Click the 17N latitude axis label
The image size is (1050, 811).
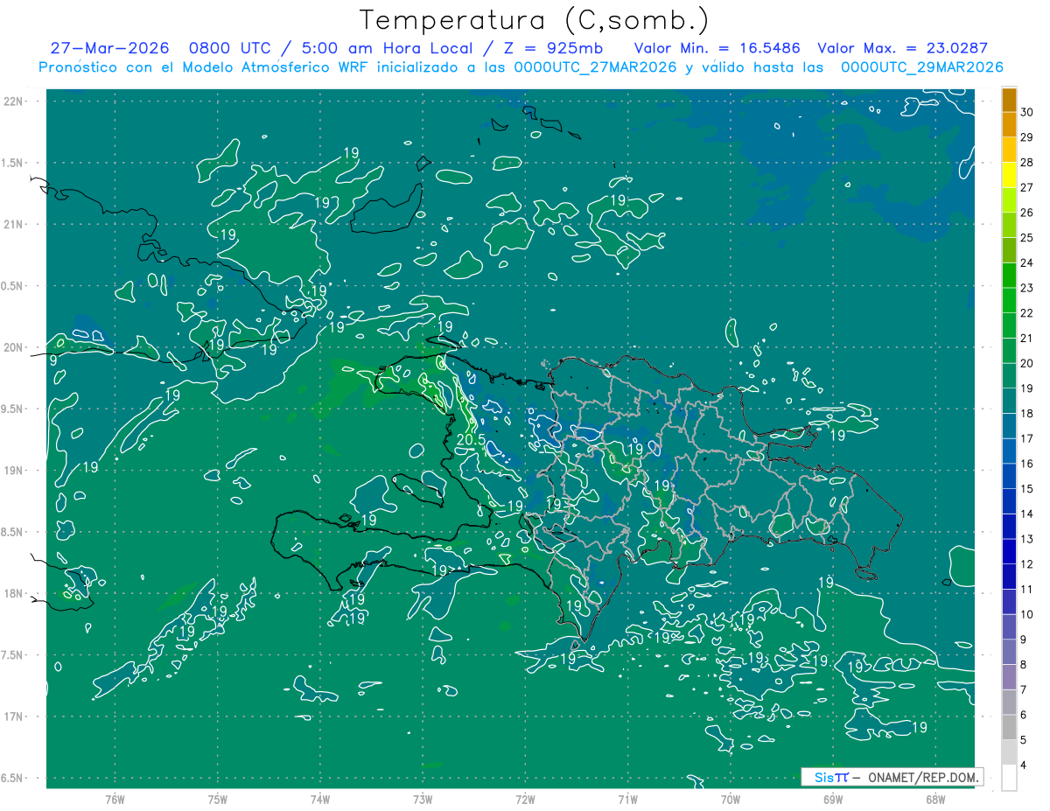coord(12,717)
